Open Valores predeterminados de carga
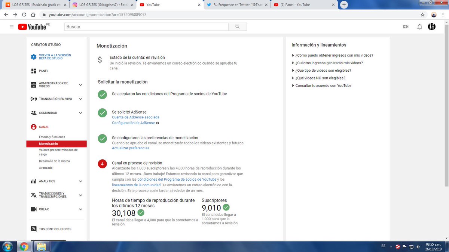The width and height of the screenshot is (449, 252). (x=58, y=152)
